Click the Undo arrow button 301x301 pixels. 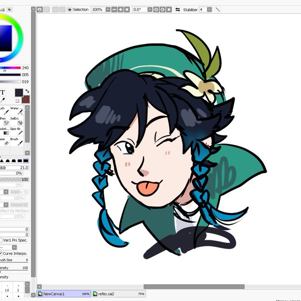coord(40,10)
